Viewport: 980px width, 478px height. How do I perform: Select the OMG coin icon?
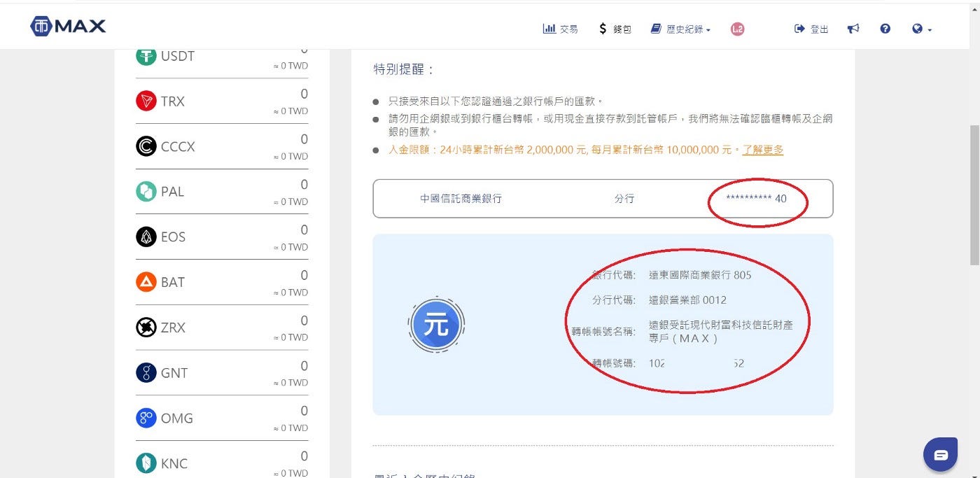point(146,418)
